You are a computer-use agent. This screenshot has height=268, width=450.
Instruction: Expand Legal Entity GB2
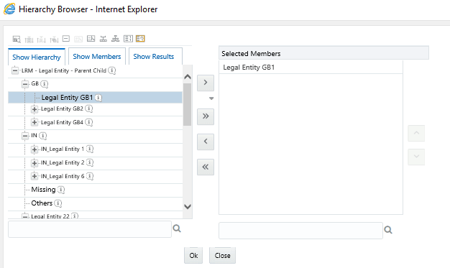[35, 109]
